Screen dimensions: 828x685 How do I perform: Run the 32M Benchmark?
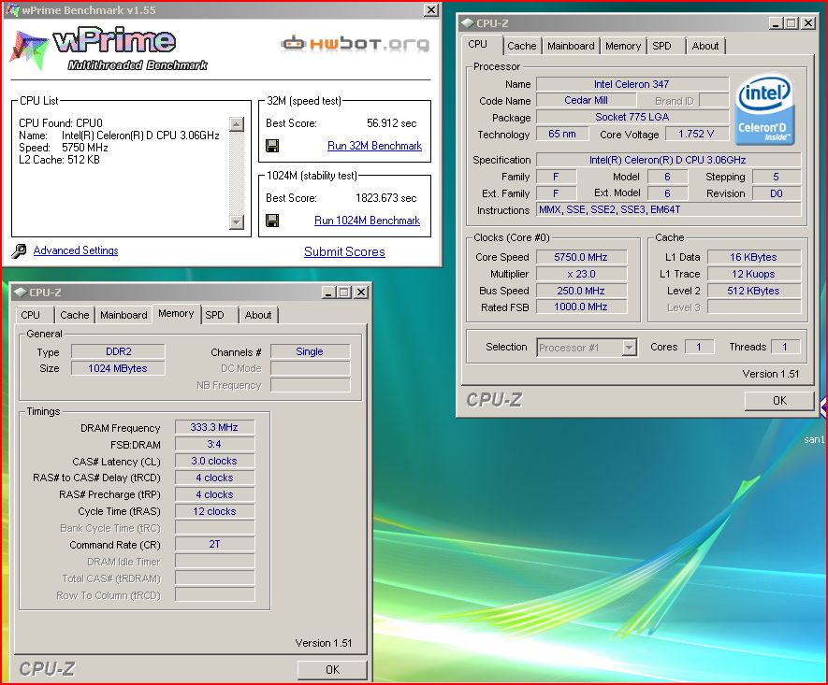pyautogui.click(x=374, y=146)
